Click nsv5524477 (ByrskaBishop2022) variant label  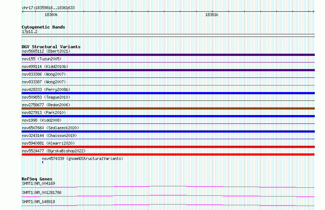tap(54, 151)
